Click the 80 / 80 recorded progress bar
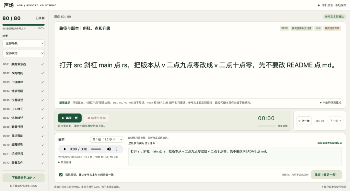The image size is (350, 191). point(23,25)
